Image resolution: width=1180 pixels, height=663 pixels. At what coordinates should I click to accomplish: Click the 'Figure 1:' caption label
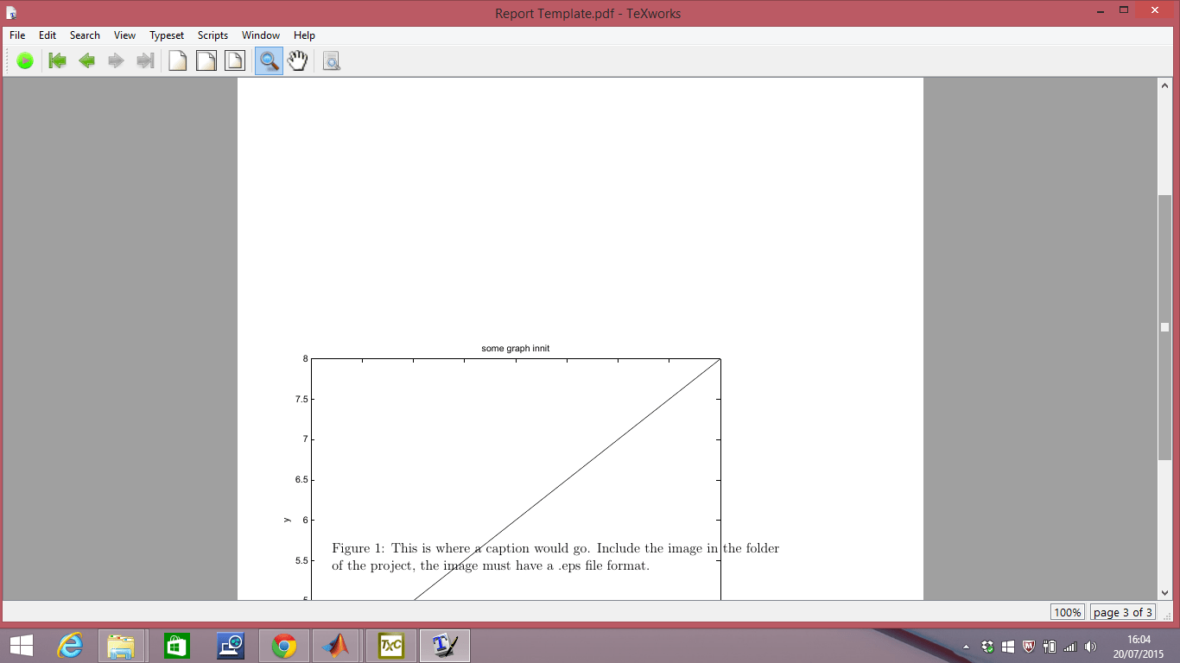[x=358, y=548]
